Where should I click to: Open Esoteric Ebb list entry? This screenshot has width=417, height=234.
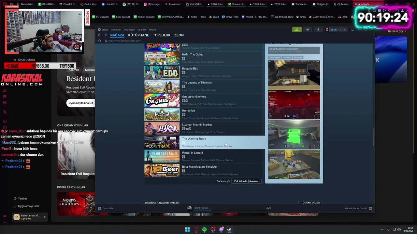(203, 72)
